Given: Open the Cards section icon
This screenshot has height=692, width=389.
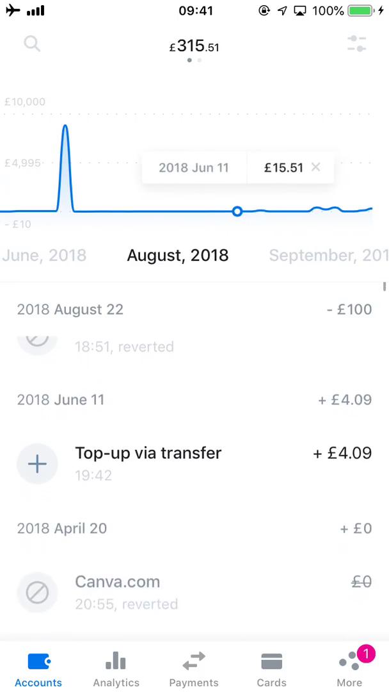Looking at the screenshot, I should pyautogui.click(x=271, y=660).
